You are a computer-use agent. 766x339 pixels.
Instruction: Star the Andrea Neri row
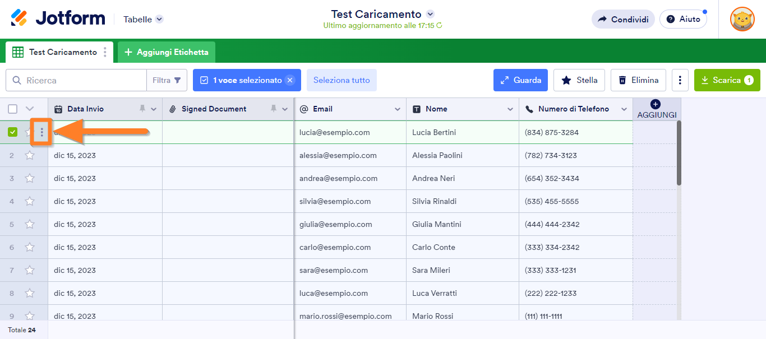pos(30,178)
